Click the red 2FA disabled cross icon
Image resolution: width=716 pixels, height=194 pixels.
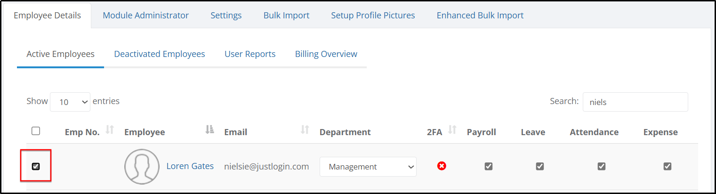point(442,166)
